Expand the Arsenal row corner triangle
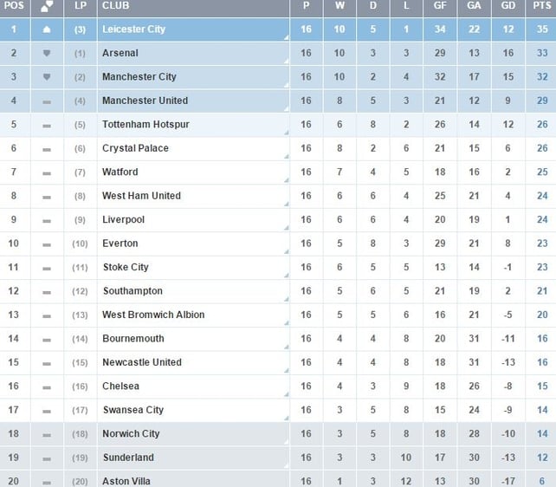This screenshot has height=487, width=556. click(x=285, y=62)
